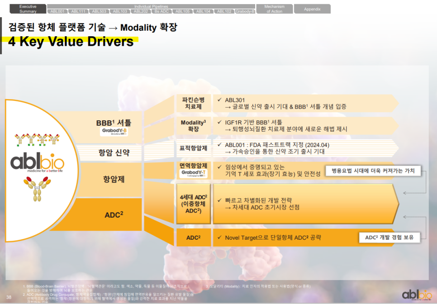Select the ABL001 pipeline tab
This screenshot has width=437, height=304.
tap(57, 11)
